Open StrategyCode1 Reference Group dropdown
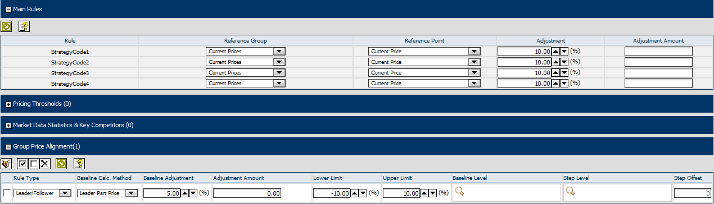Image resolution: width=714 pixels, height=204 pixels. [x=279, y=52]
